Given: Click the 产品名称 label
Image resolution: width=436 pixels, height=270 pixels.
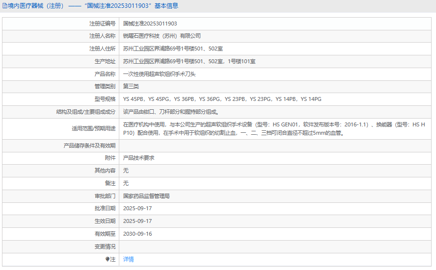Looking at the screenshot, I should click(x=105, y=74).
